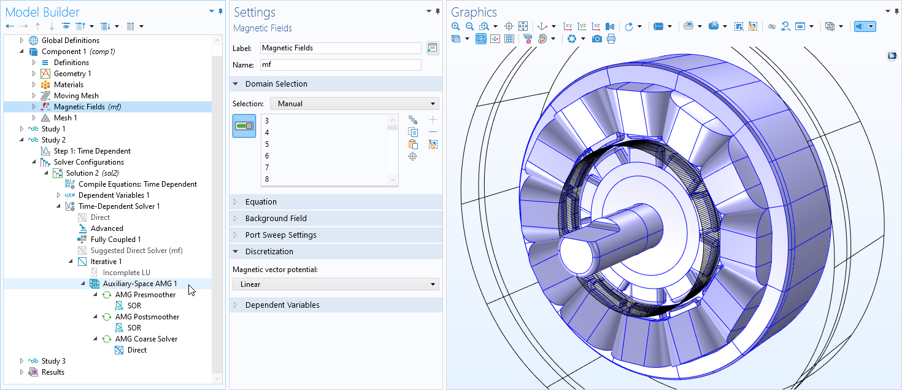This screenshot has width=902, height=390.
Task: Click the Back arrow in Model Builder
Action: 9,26
